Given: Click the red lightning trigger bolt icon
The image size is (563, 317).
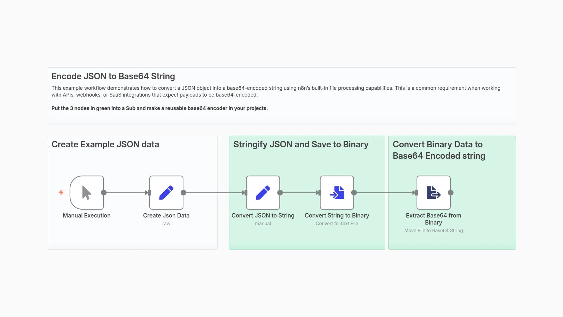Looking at the screenshot, I should point(61,192).
